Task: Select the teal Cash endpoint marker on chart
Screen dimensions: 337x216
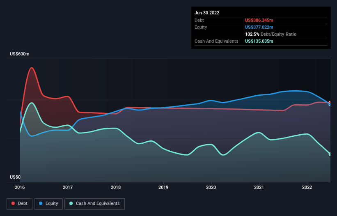Action: coord(330,154)
